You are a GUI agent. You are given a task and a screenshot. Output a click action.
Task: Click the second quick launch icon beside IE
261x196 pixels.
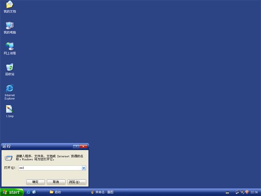[x=34, y=192]
